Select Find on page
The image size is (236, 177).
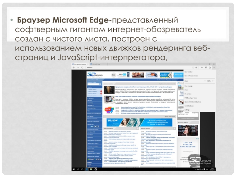pos(189,86)
